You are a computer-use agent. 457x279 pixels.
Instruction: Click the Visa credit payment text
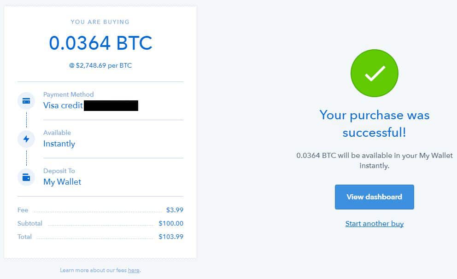(x=63, y=105)
